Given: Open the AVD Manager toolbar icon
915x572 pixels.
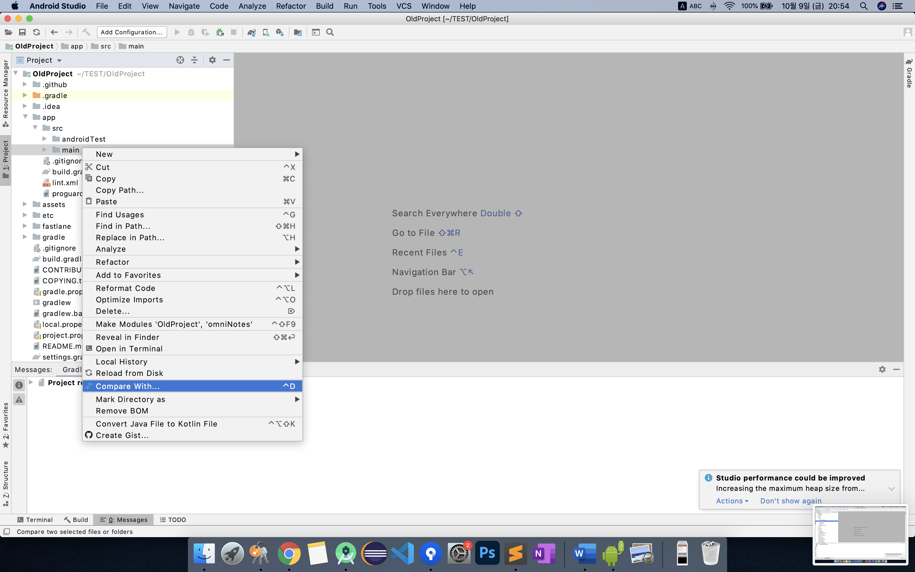Looking at the screenshot, I should coord(266,32).
